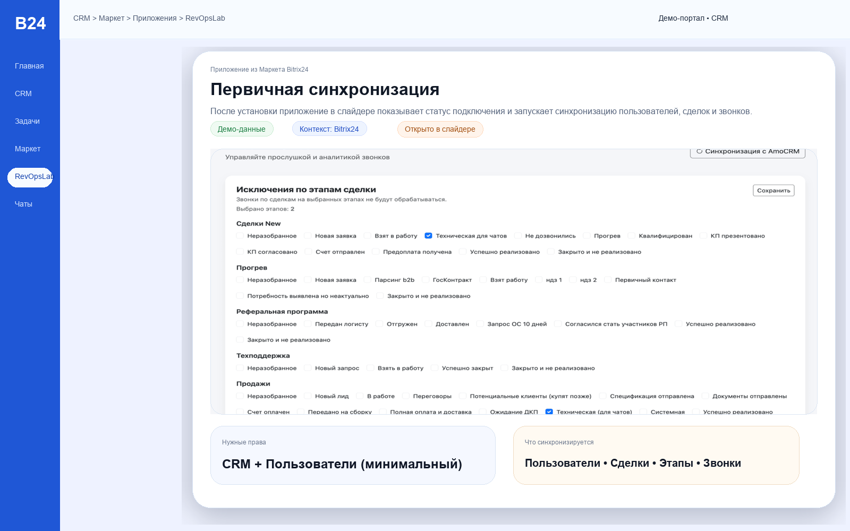Viewport: 850px width, 531px height.
Task: Tick the Парсинг b2b checkbox
Action: (x=367, y=280)
